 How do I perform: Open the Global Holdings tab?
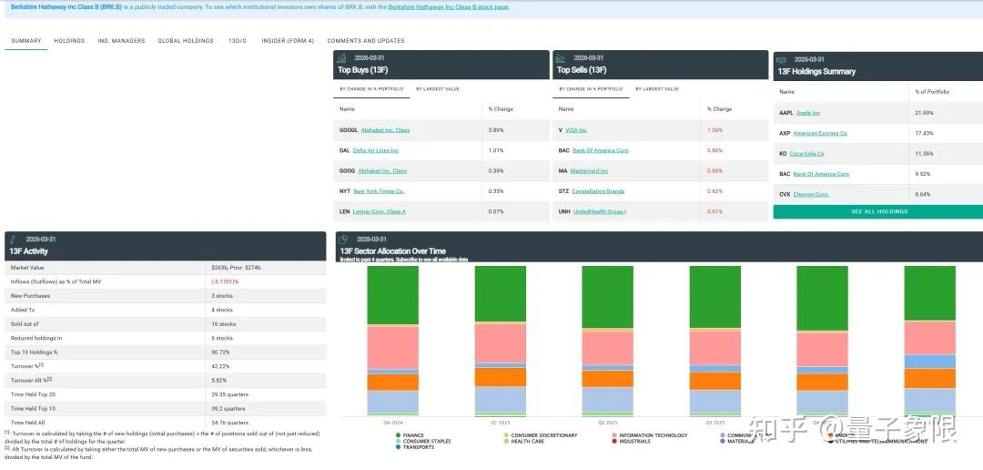click(x=186, y=41)
